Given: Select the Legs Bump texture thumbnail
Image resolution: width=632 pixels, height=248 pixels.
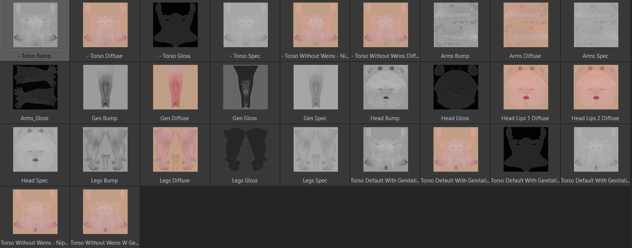Looking at the screenshot, I should [x=105, y=150].
